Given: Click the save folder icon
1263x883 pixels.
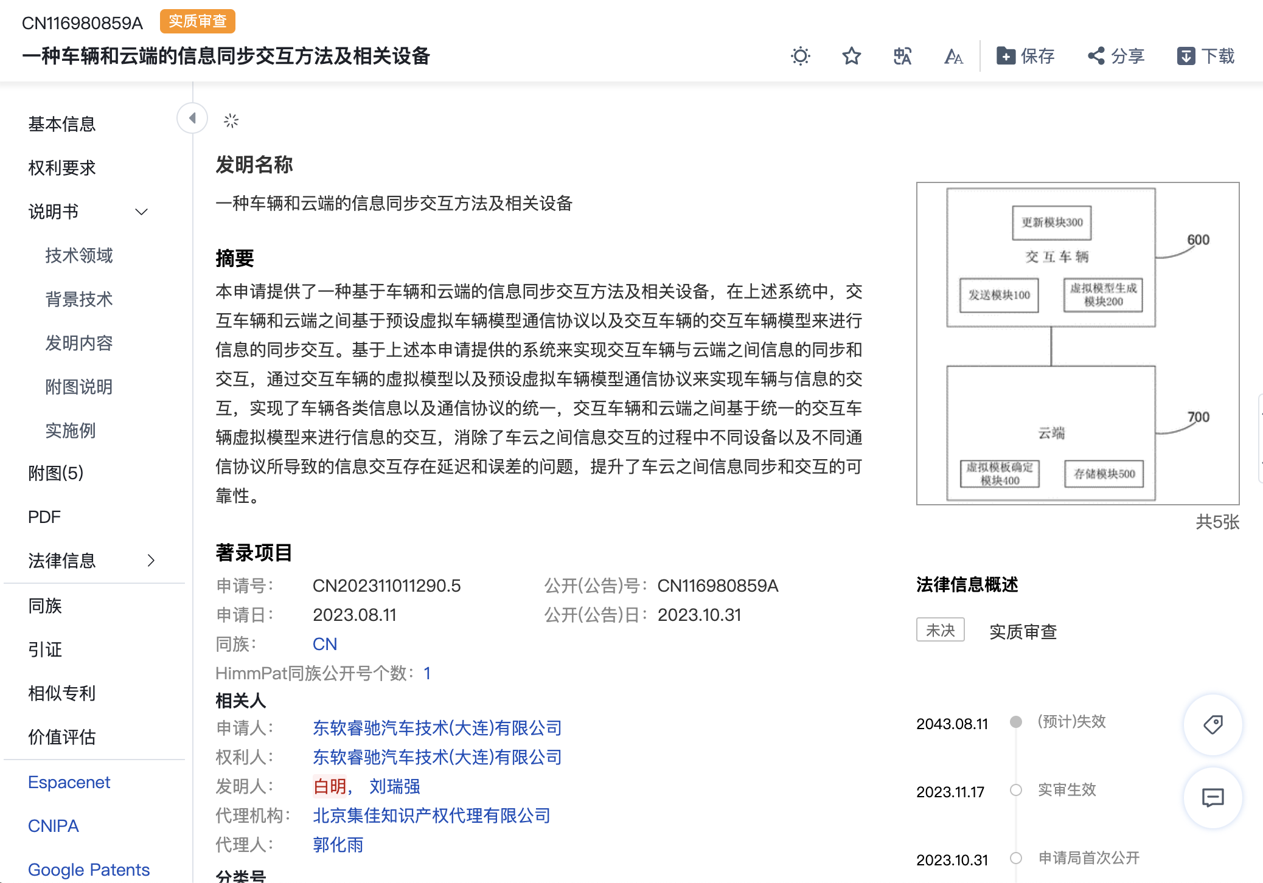Looking at the screenshot, I should coord(1006,56).
